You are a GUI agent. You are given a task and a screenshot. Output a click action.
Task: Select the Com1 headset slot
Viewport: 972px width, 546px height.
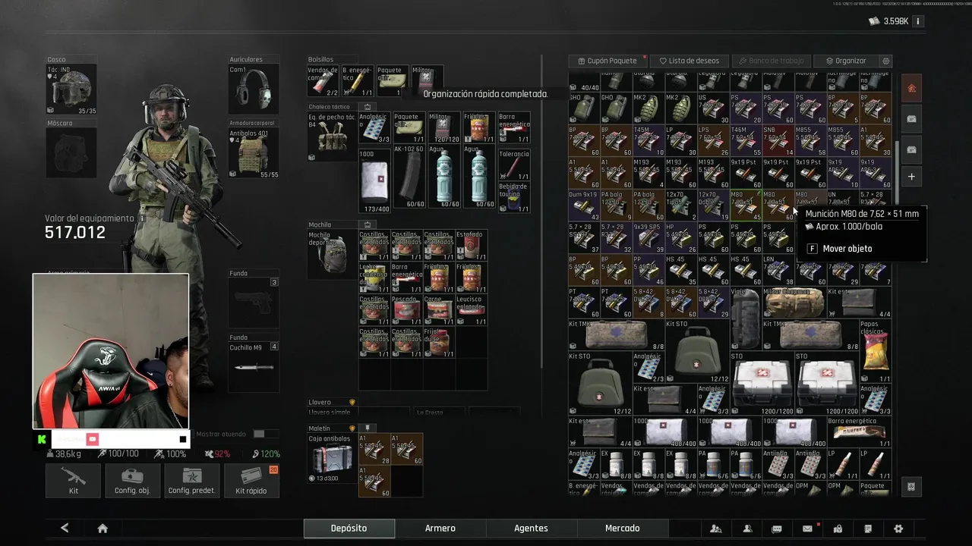click(x=254, y=89)
